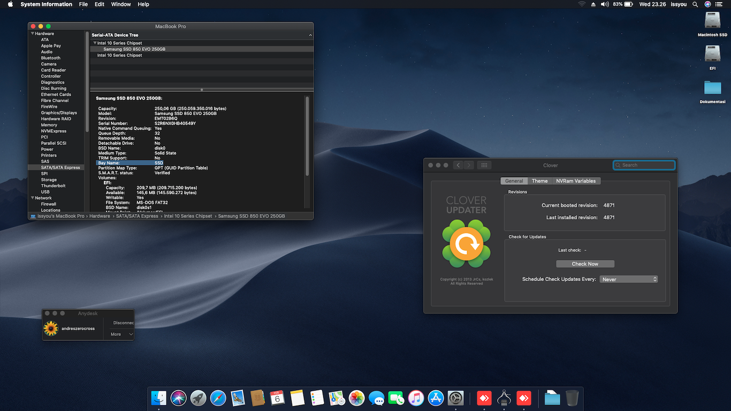731x411 pixels.
Task: Click System Information chip icon in Dock
Action: click(504, 398)
